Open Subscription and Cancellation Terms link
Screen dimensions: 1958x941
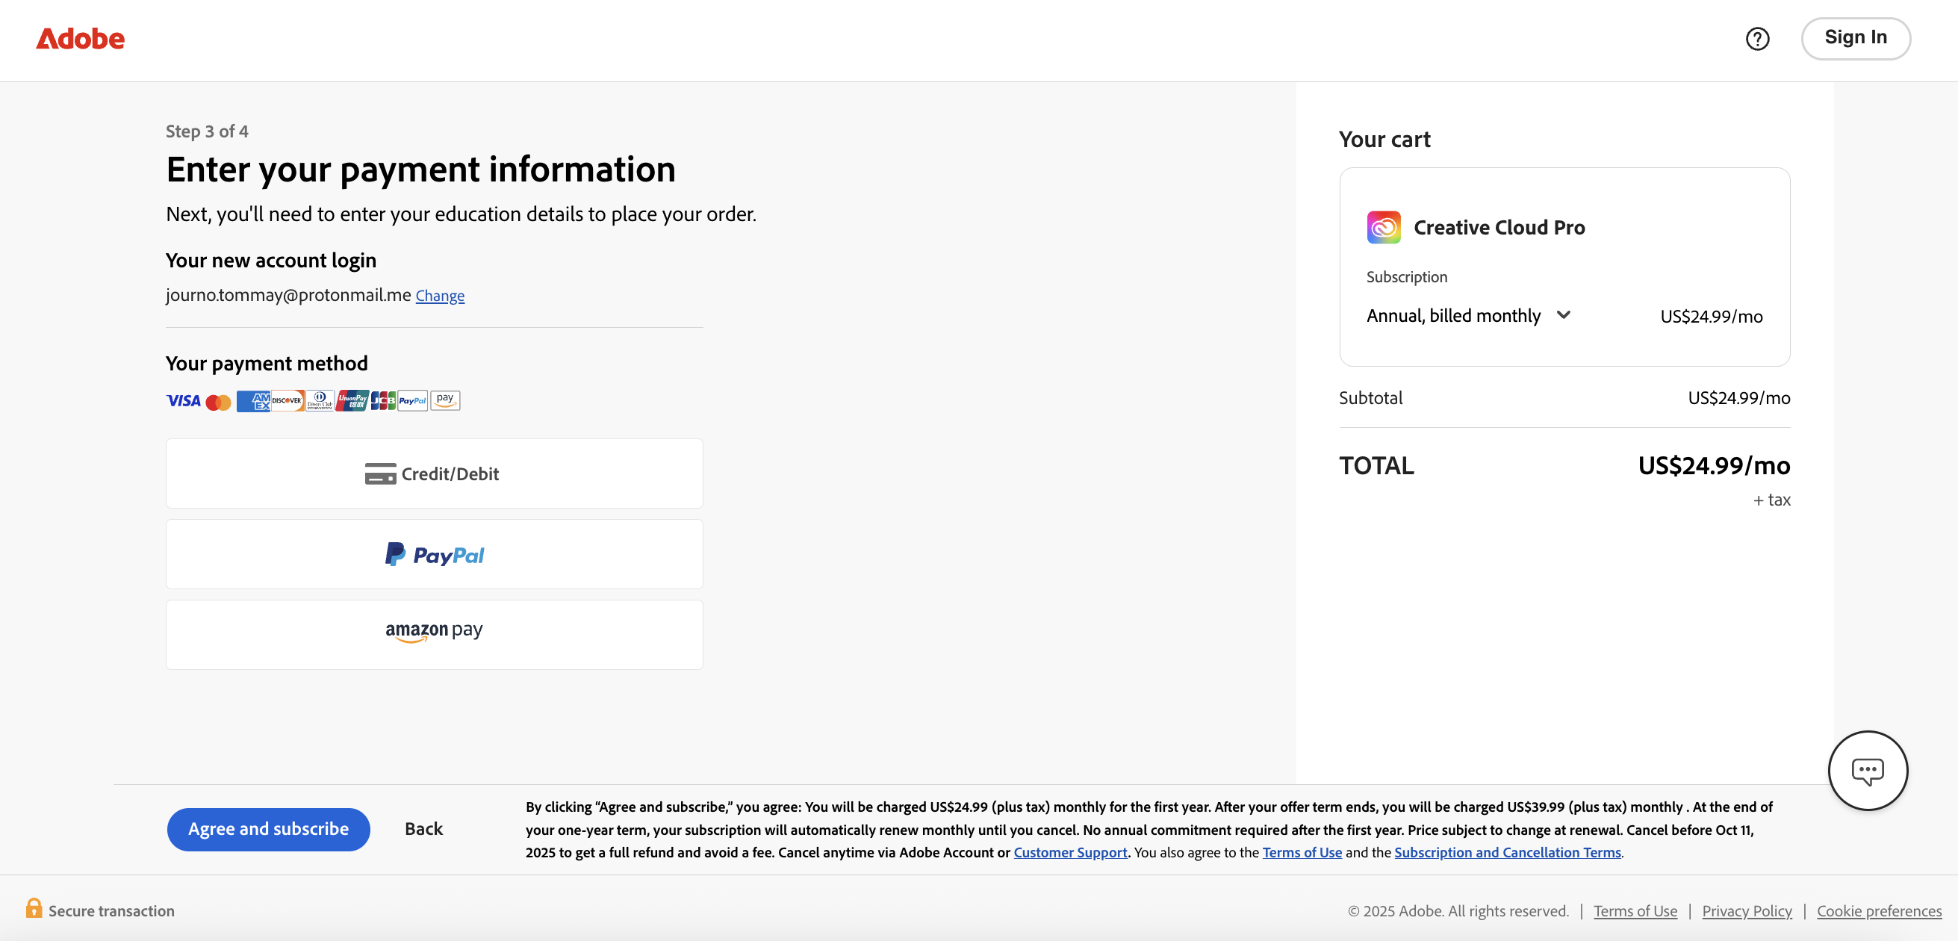click(1506, 852)
